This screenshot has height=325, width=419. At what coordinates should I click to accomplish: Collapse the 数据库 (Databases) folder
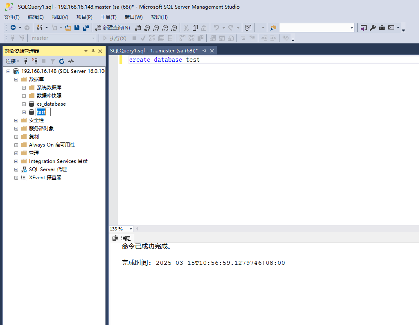(16, 79)
